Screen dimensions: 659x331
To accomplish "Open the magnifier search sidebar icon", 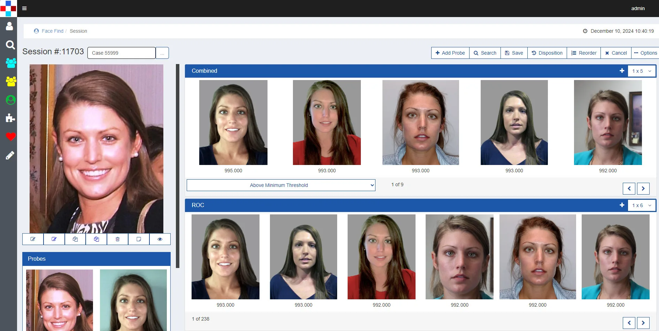I will coord(10,45).
